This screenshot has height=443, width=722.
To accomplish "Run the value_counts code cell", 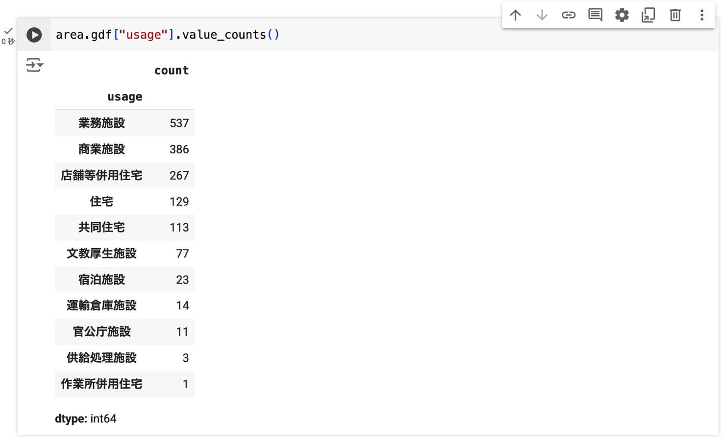I will click(34, 35).
